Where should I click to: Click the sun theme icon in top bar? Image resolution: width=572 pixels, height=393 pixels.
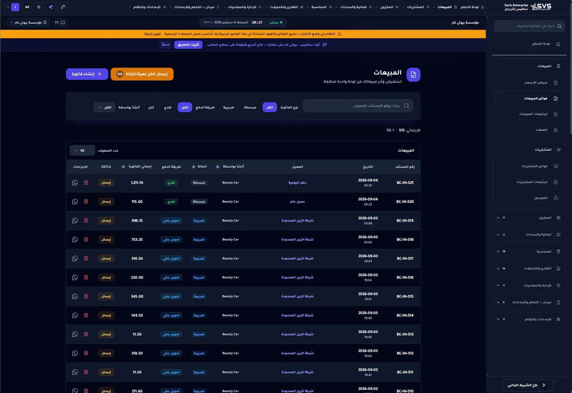click(x=39, y=7)
